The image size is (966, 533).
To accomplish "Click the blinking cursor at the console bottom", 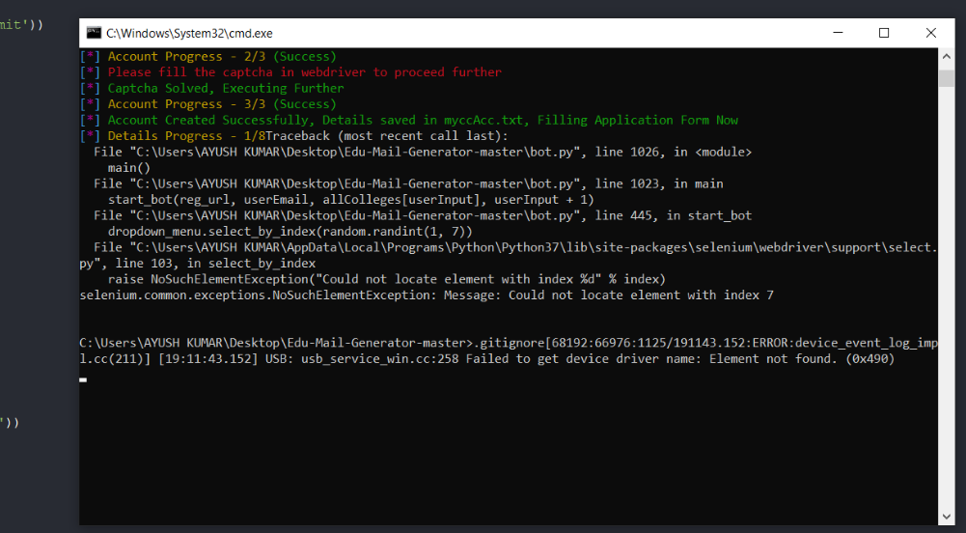I will pos(83,380).
